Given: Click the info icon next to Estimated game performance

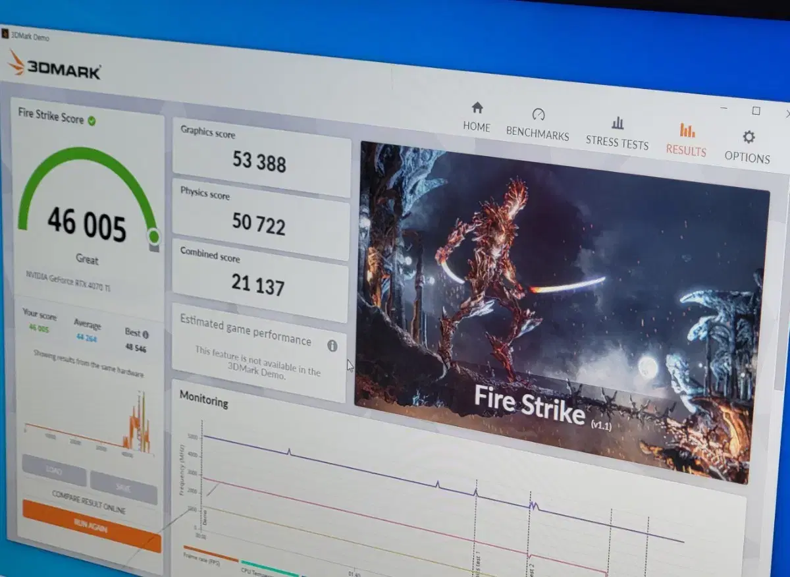Looking at the screenshot, I should [x=332, y=346].
